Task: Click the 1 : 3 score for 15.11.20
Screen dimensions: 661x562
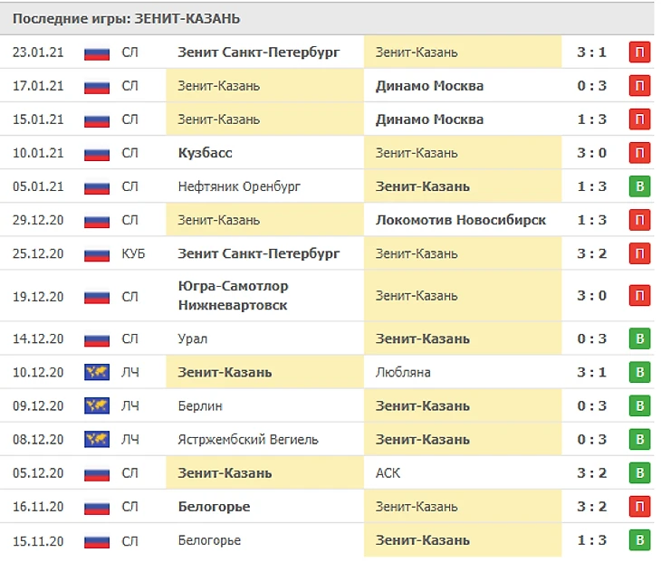Action: [592, 540]
